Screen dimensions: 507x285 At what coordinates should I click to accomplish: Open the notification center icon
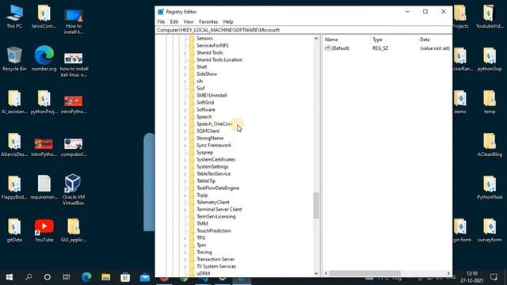(494, 277)
